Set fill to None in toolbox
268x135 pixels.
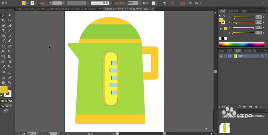[x=10, y=101]
